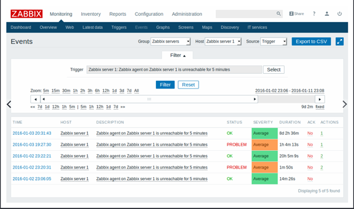Go to previous page chevron on left edge
The width and height of the screenshot is (354, 209).
click(9, 104)
